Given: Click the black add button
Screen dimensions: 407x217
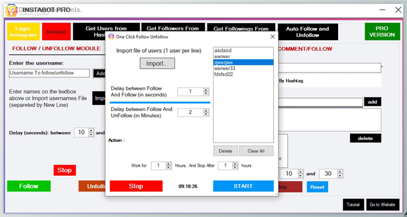Looking at the screenshot, I should (x=372, y=102).
